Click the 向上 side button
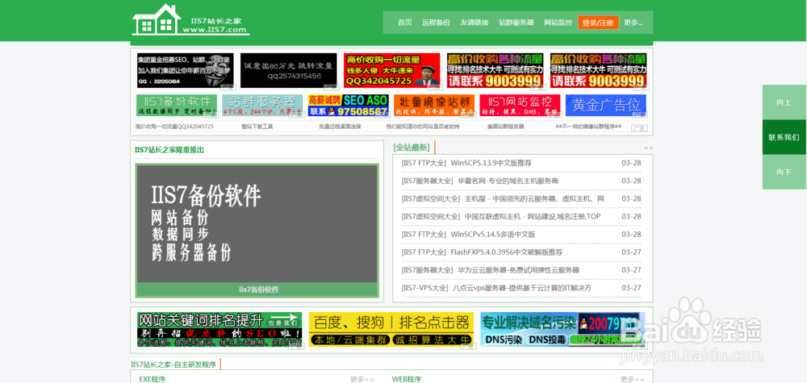The width and height of the screenshot is (807, 383). point(784,102)
